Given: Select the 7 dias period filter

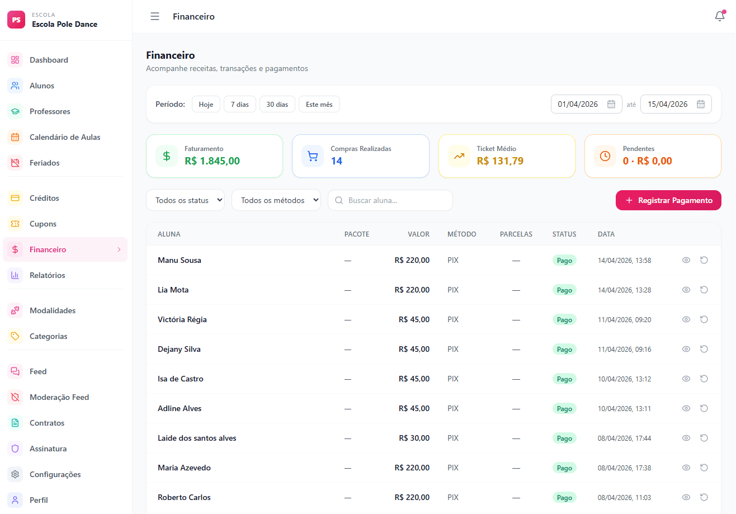Looking at the screenshot, I should point(240,105).
